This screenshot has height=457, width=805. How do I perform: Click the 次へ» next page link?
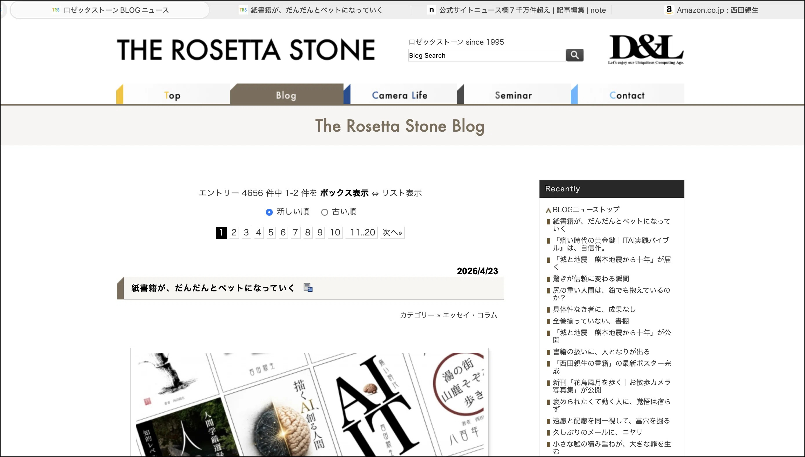(392, 233)
